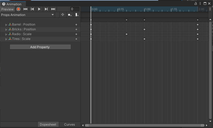Screen dimensions: 213x128
Task: Click the key diamond beside Barrel : Position
Action: (x=76, y=25)
